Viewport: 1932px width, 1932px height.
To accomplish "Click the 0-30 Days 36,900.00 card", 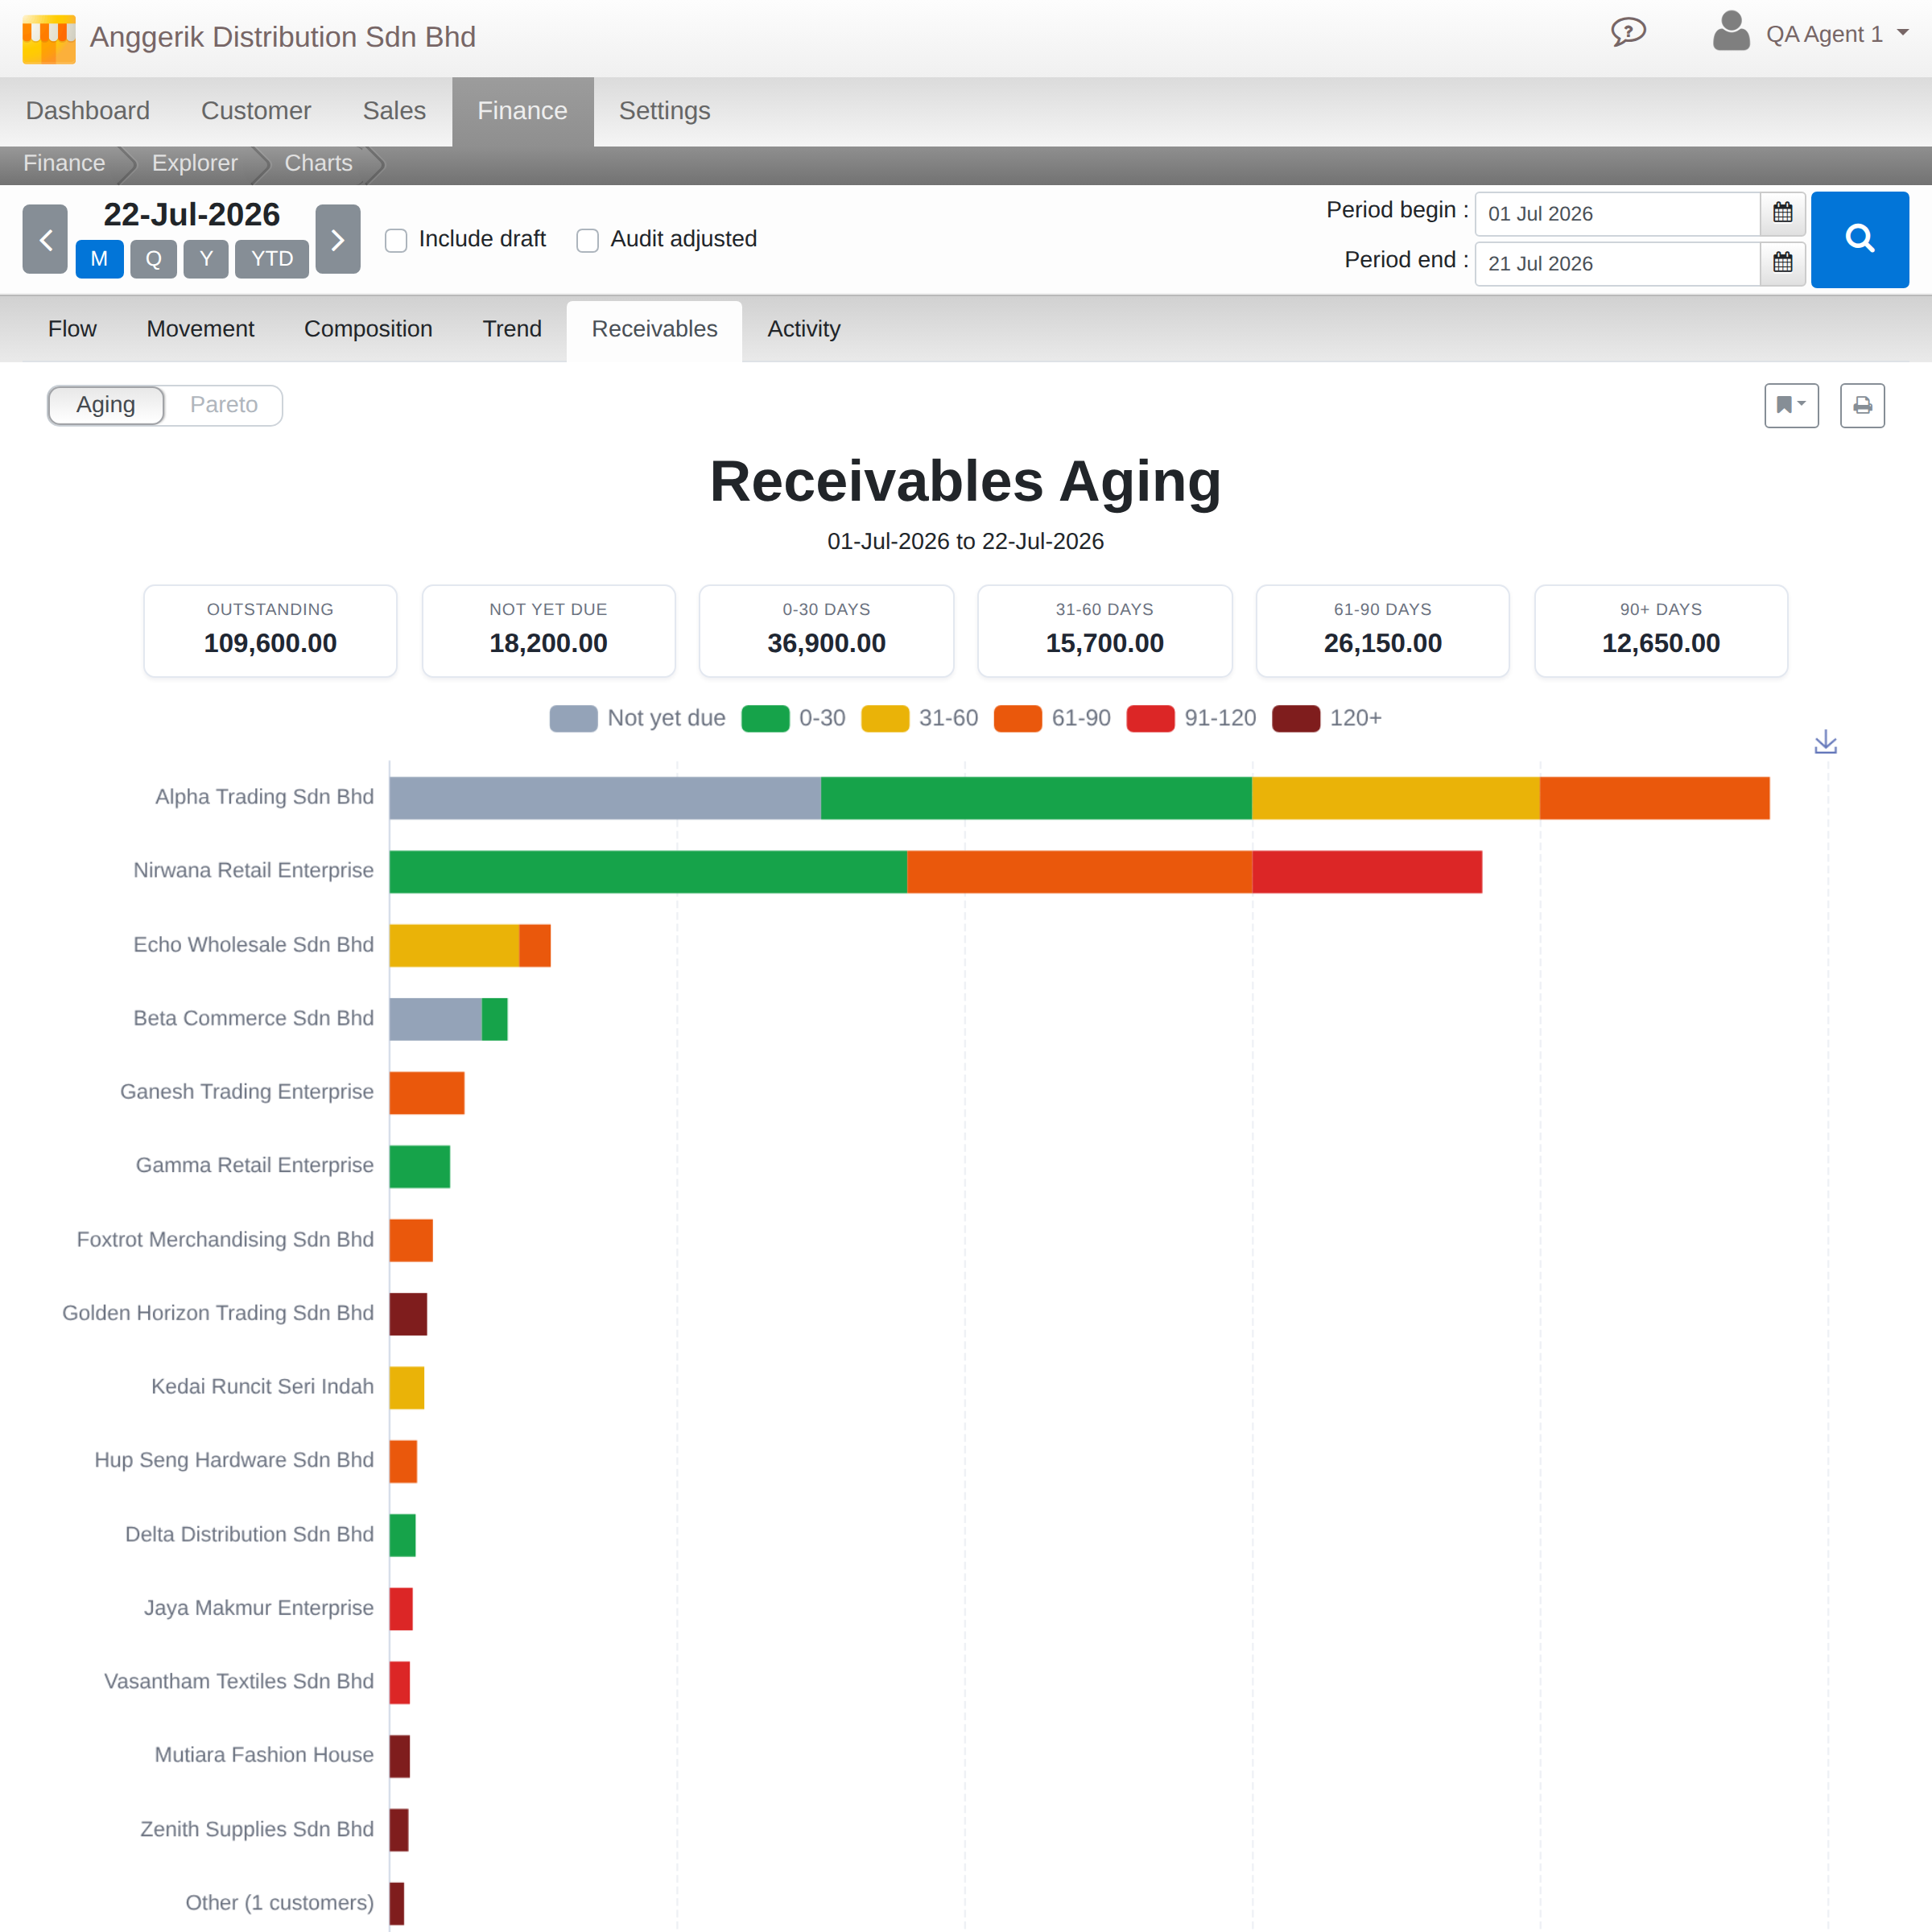I will pyautogui.click(x=826, y=631).
